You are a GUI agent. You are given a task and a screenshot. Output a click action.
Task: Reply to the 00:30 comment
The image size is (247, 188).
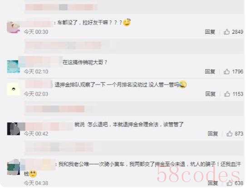[210, 32]
